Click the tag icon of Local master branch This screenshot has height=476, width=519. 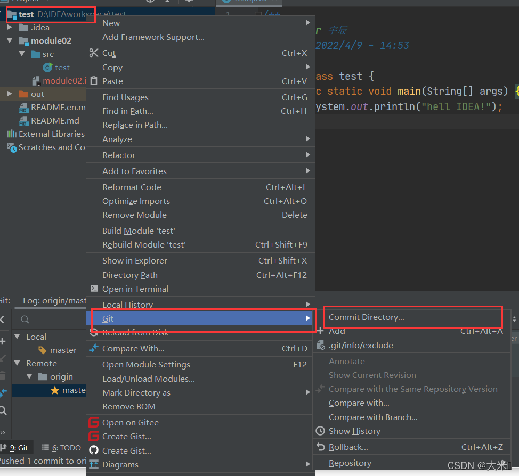(x=43, y=350)
